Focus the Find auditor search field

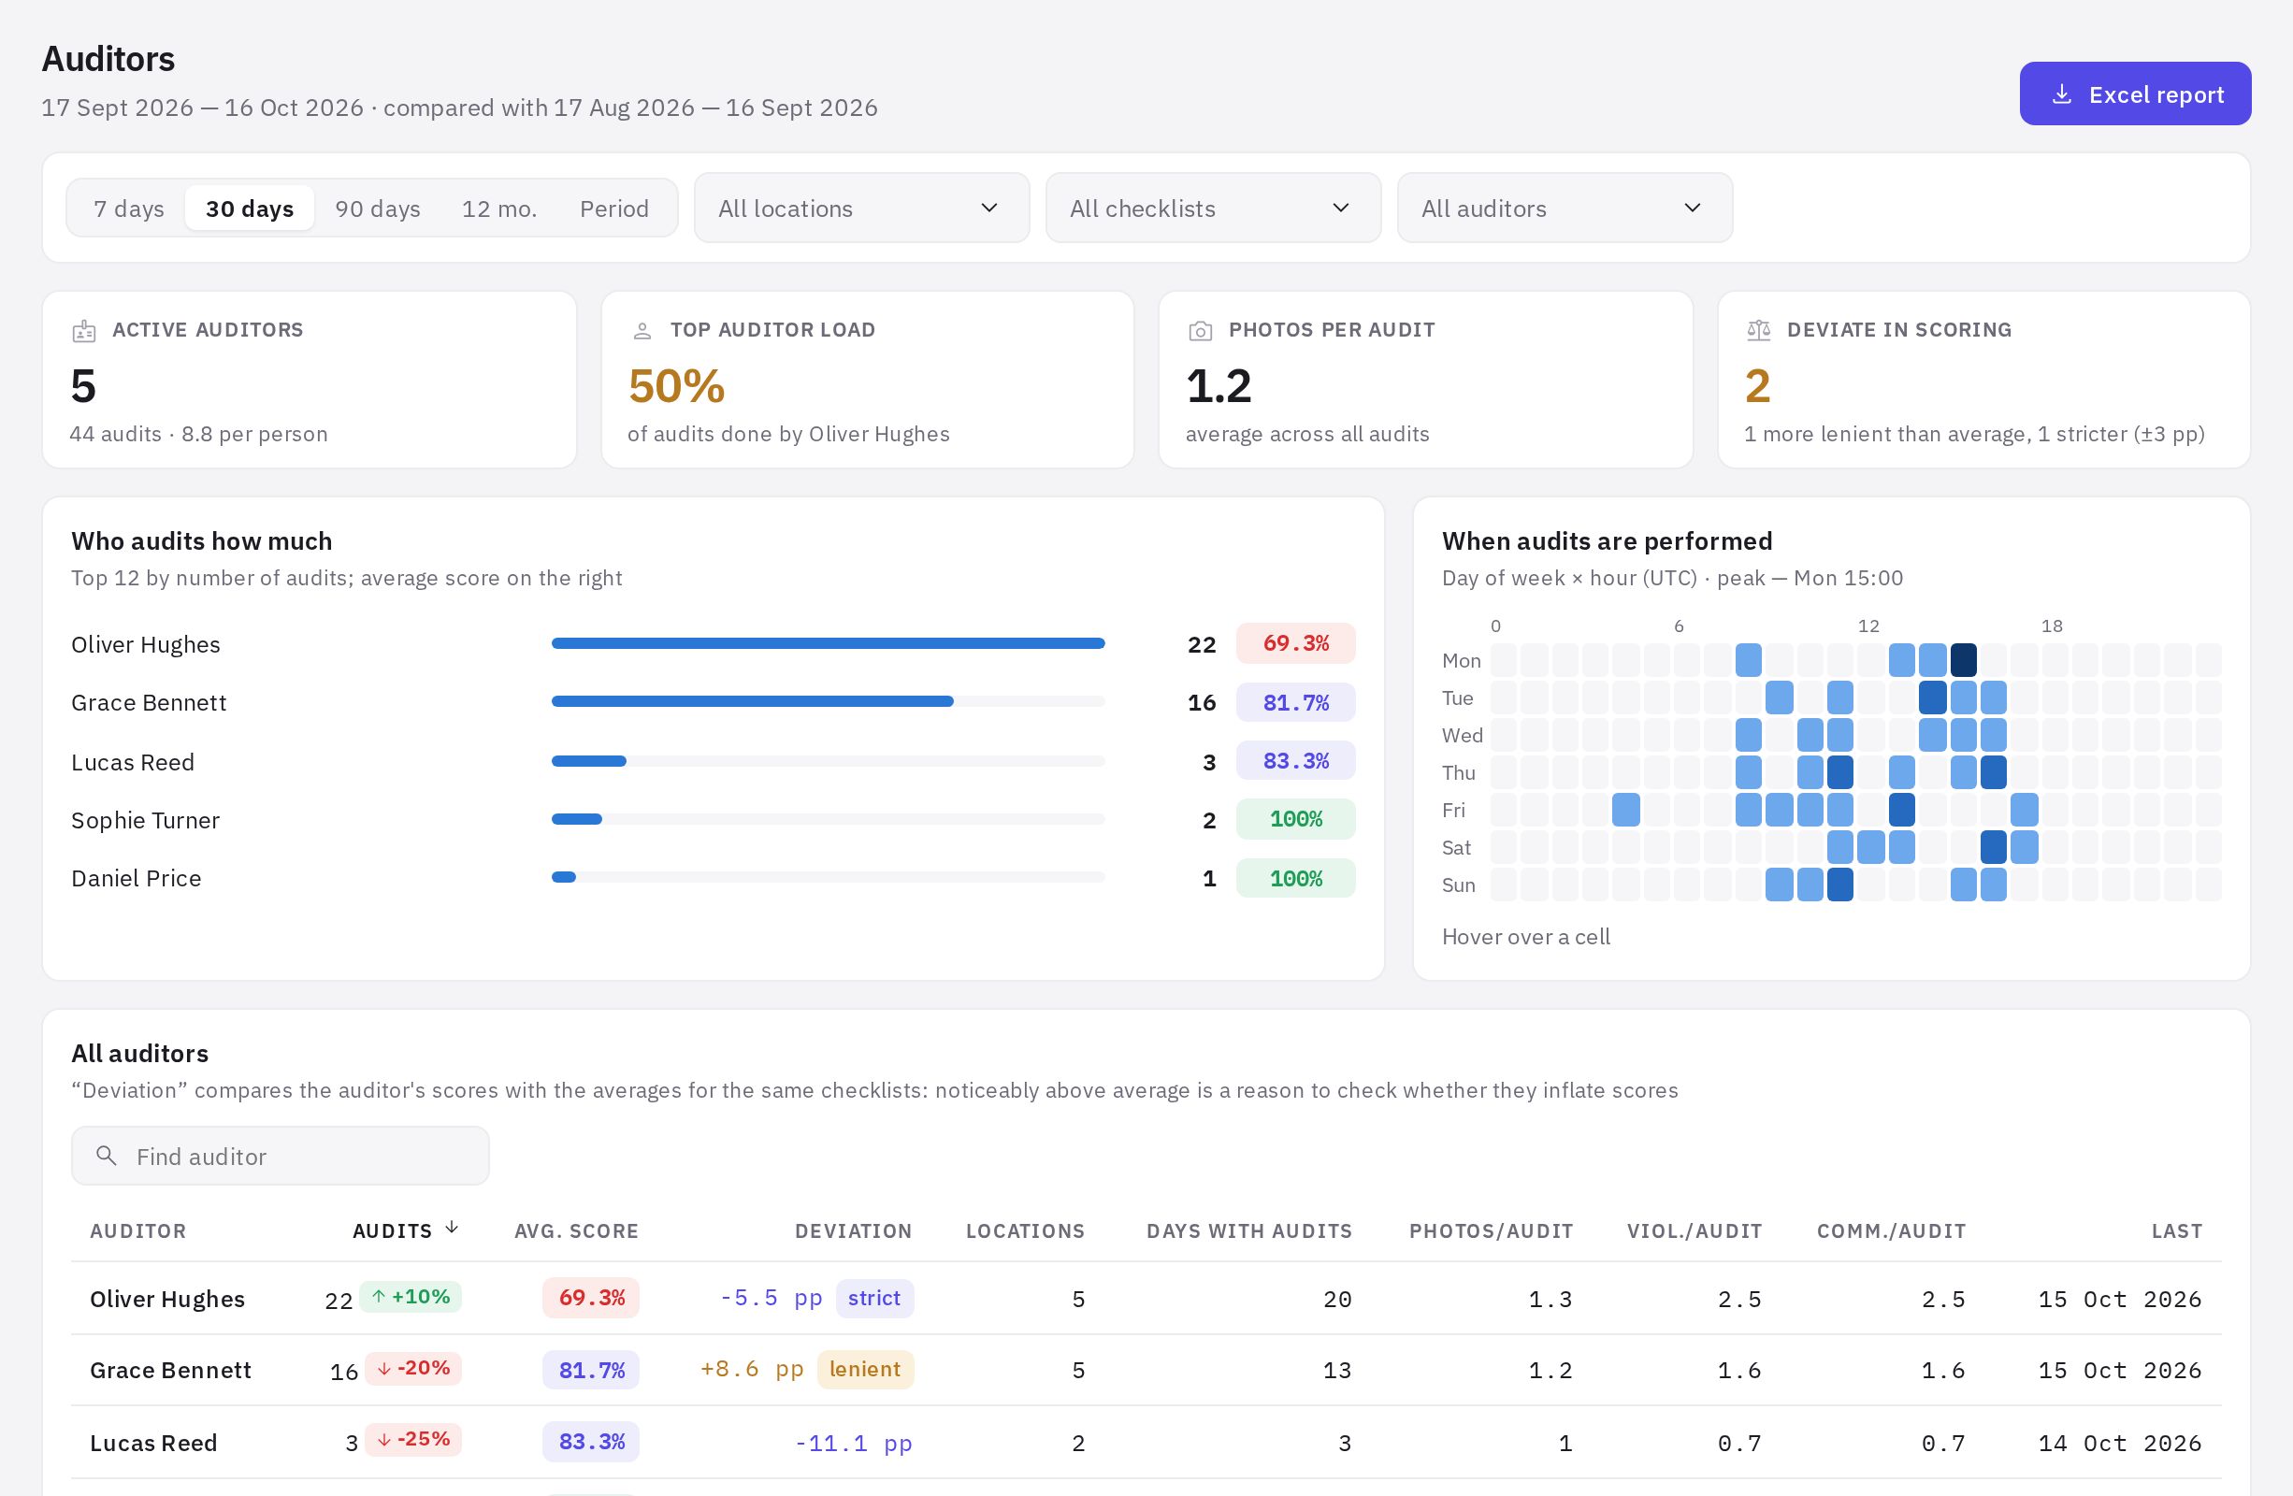(281, 1156)
